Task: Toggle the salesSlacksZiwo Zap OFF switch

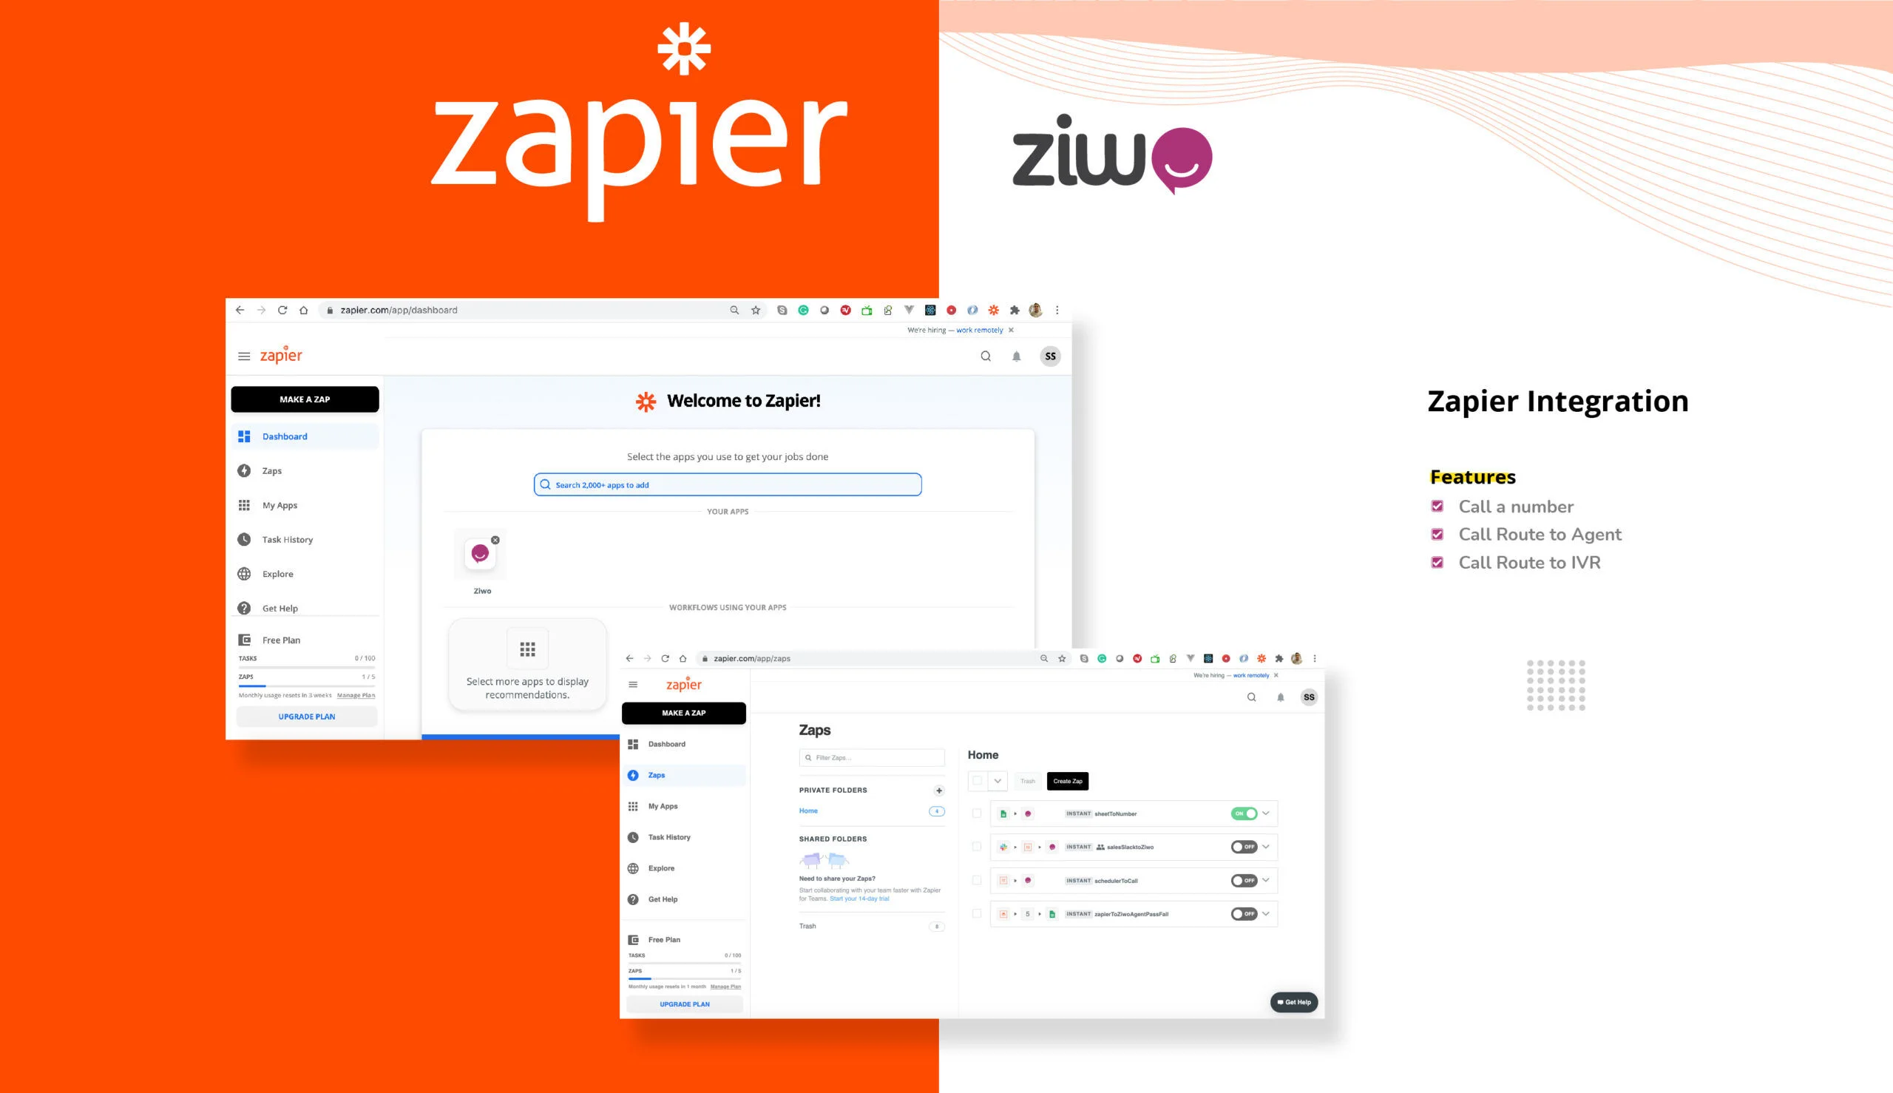Action: (1242, 847)
